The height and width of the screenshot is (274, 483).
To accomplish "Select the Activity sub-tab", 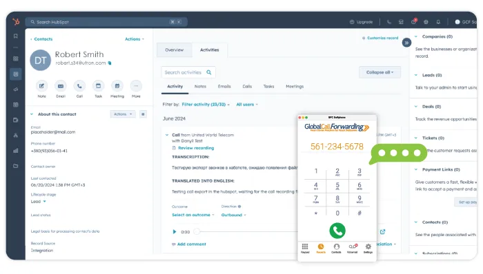I will 175,87.
